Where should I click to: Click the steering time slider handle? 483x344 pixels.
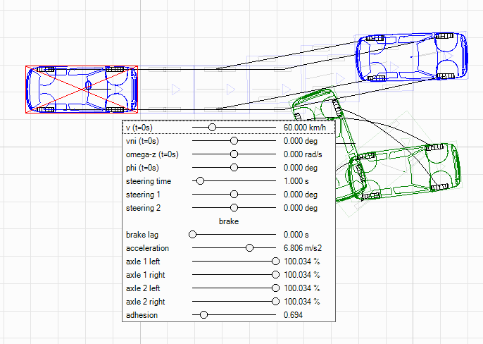point(200,181)
